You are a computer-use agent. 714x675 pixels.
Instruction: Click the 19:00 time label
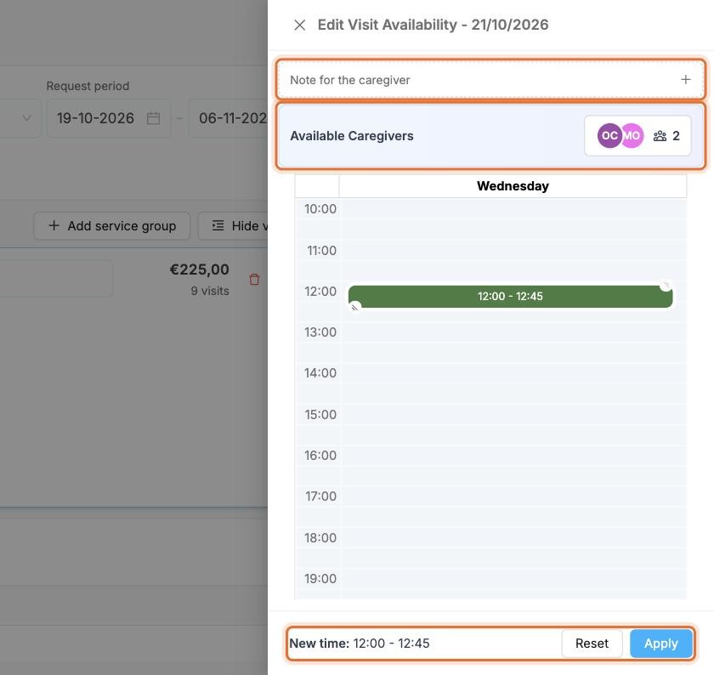pyautogui.click(x=320, y=578)
